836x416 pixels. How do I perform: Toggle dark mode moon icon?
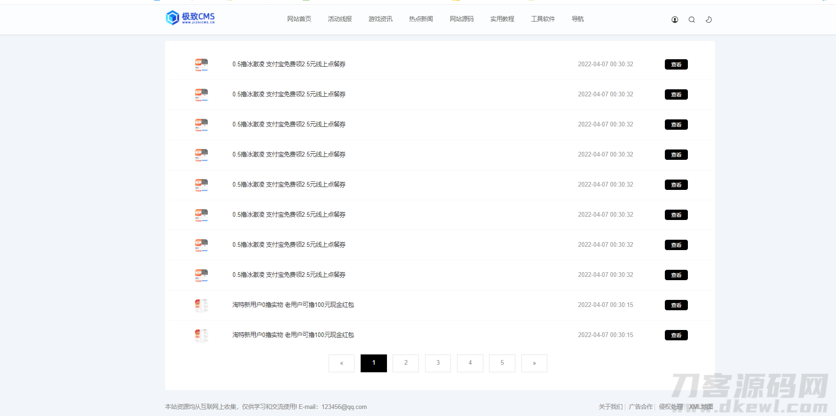pos(709,20)
